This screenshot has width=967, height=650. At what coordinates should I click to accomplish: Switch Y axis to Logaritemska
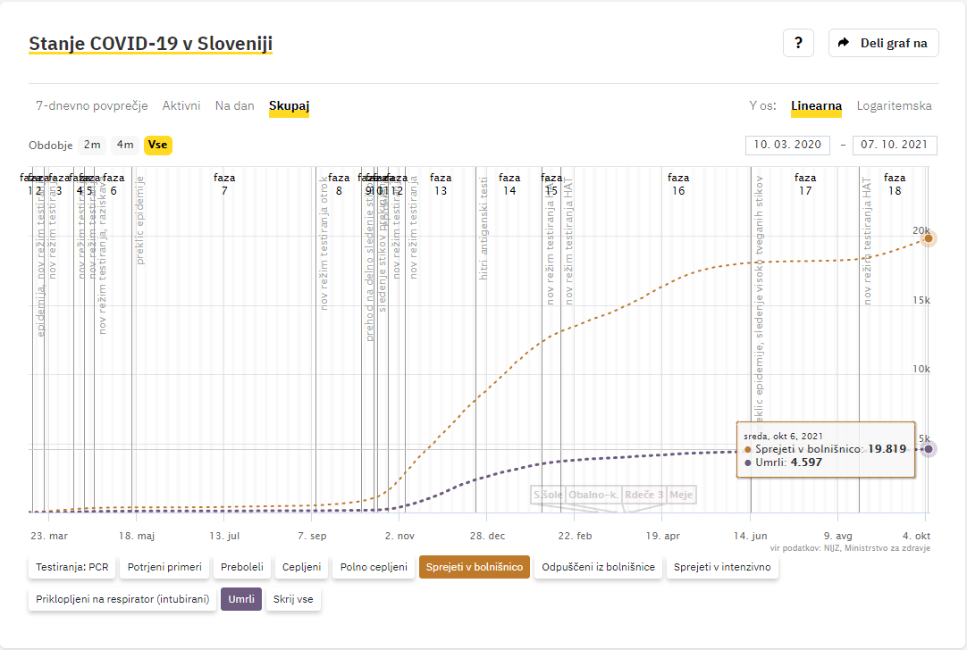point(894,106)
